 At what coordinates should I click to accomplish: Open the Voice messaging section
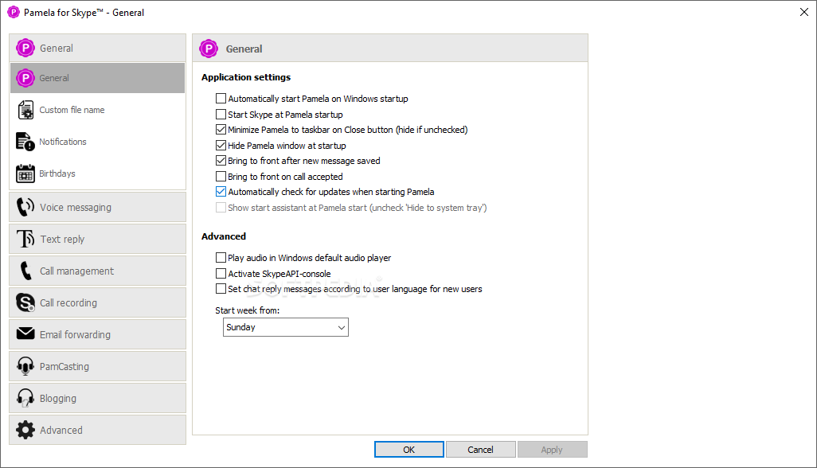pyautogui.click(x=97, y=207)
